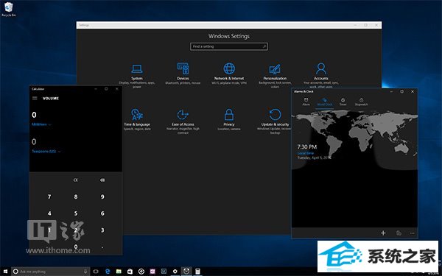Open the Recycle Bin desktop icon
442x276 pixels.
click(x=9, y=10)
